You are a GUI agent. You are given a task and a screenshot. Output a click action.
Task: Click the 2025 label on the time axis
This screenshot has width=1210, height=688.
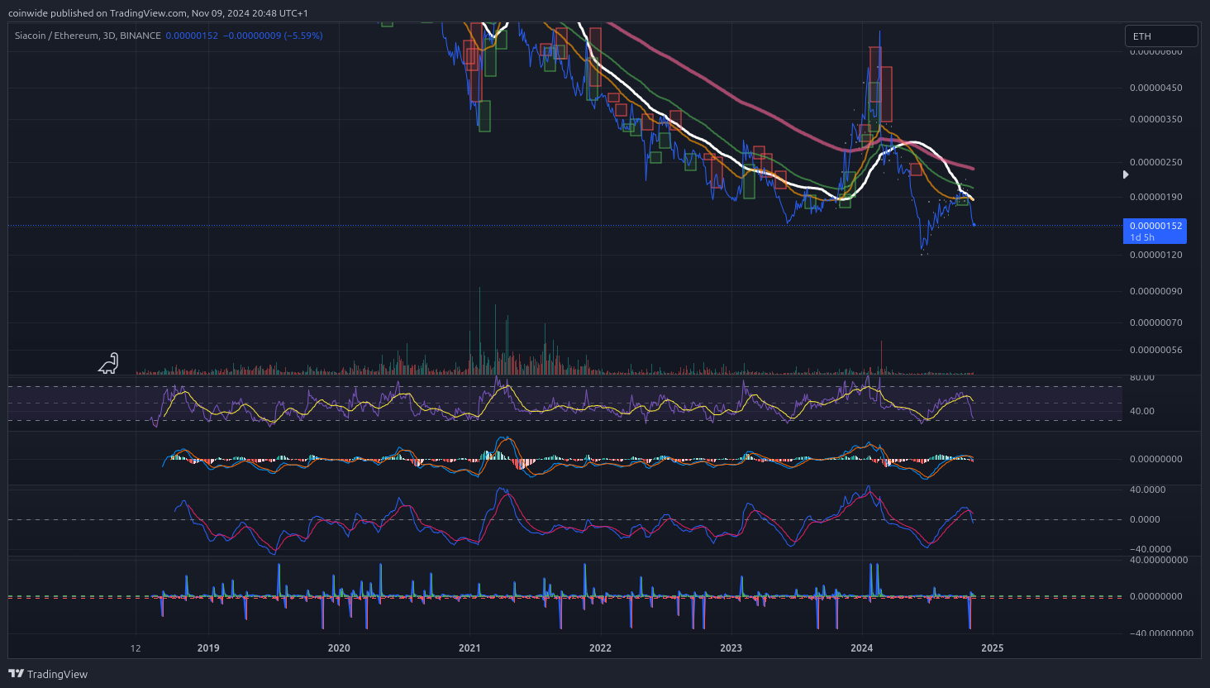(x=992, y=648)
